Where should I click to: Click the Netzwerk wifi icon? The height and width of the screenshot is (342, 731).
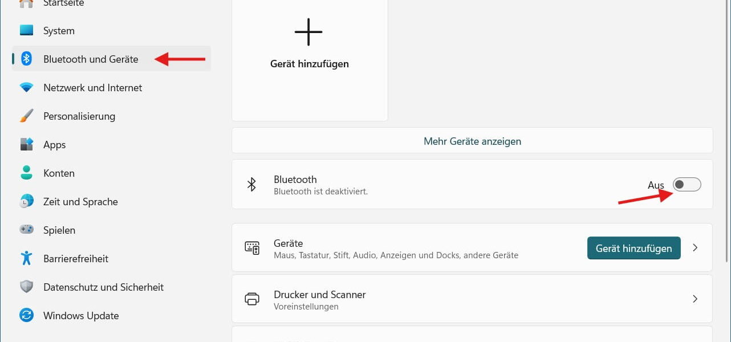click(26, 87)
